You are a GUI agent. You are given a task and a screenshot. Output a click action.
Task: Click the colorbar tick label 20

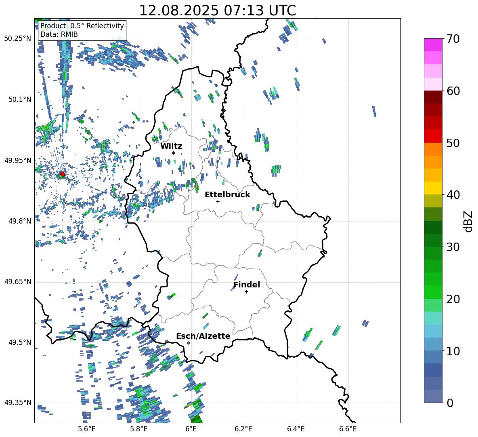coord(453,299)
